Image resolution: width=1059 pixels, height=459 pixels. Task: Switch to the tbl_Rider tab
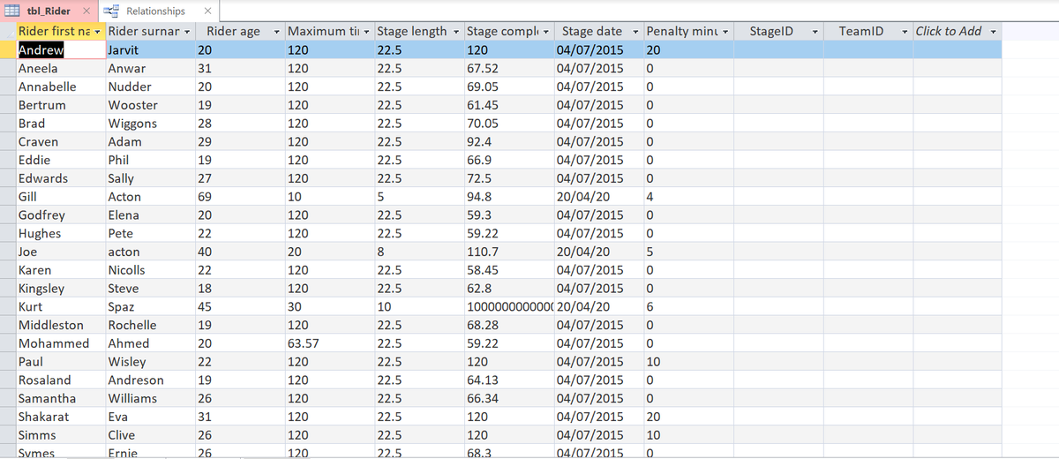click(49, 11)
